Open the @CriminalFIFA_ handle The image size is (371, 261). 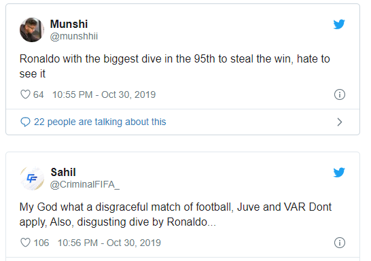click(x=85, y=185)
